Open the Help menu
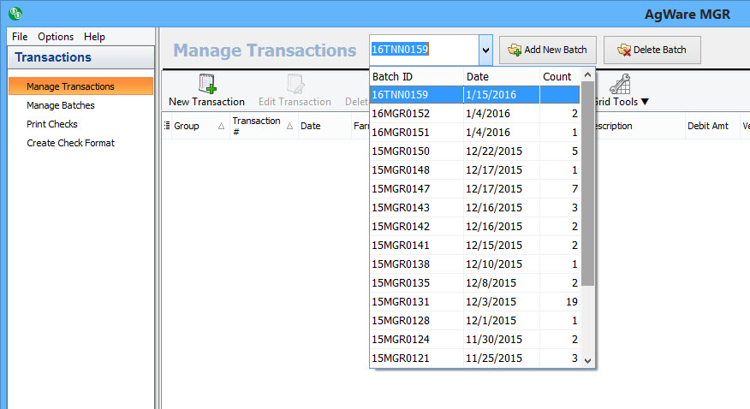 (94, 37)
